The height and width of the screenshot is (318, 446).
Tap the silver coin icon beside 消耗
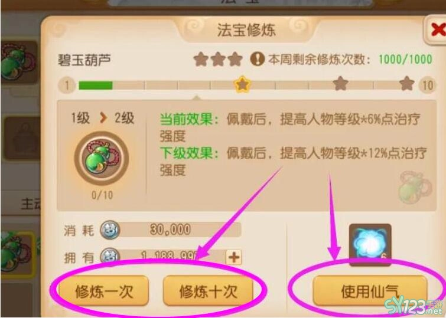110,230
